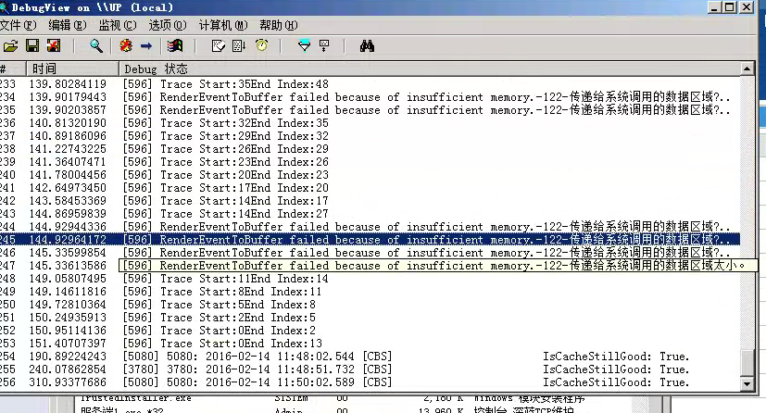Open the 计算机(M) menu
766x413 pixels.
(222, 25)
